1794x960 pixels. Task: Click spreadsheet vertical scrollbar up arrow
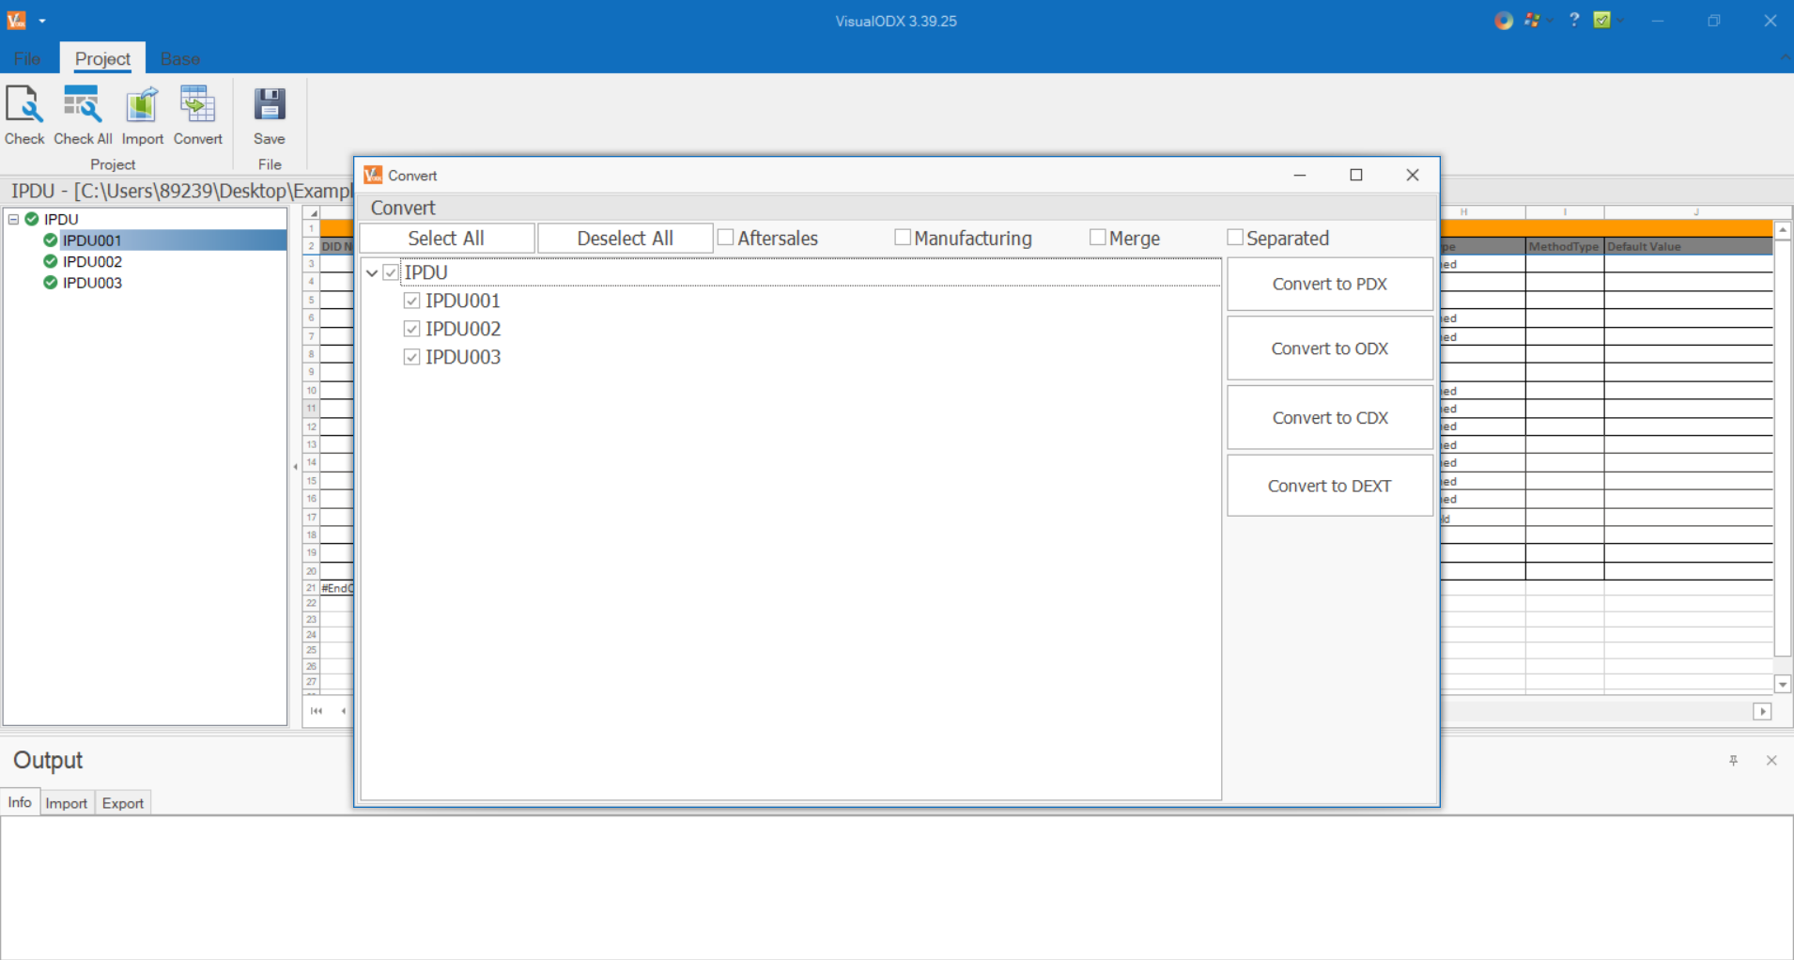click(x=1783, y=230)
